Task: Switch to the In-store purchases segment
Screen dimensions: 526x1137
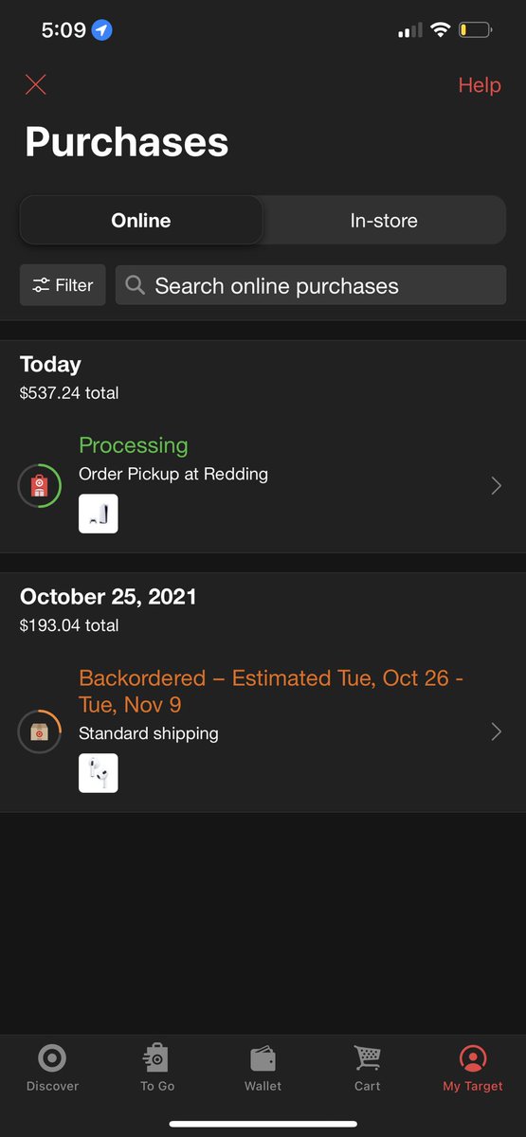Action: point(384,221)
